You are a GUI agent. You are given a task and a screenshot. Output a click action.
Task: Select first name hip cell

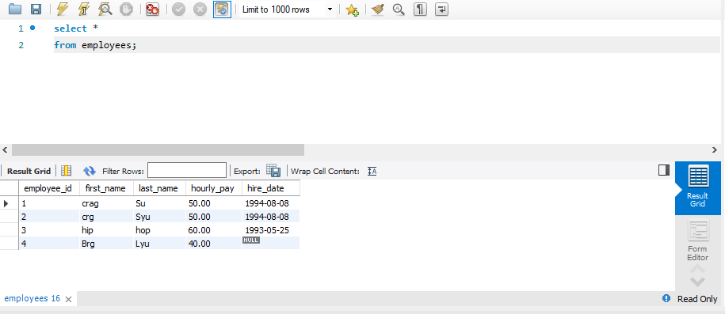[x=106, y=230]
